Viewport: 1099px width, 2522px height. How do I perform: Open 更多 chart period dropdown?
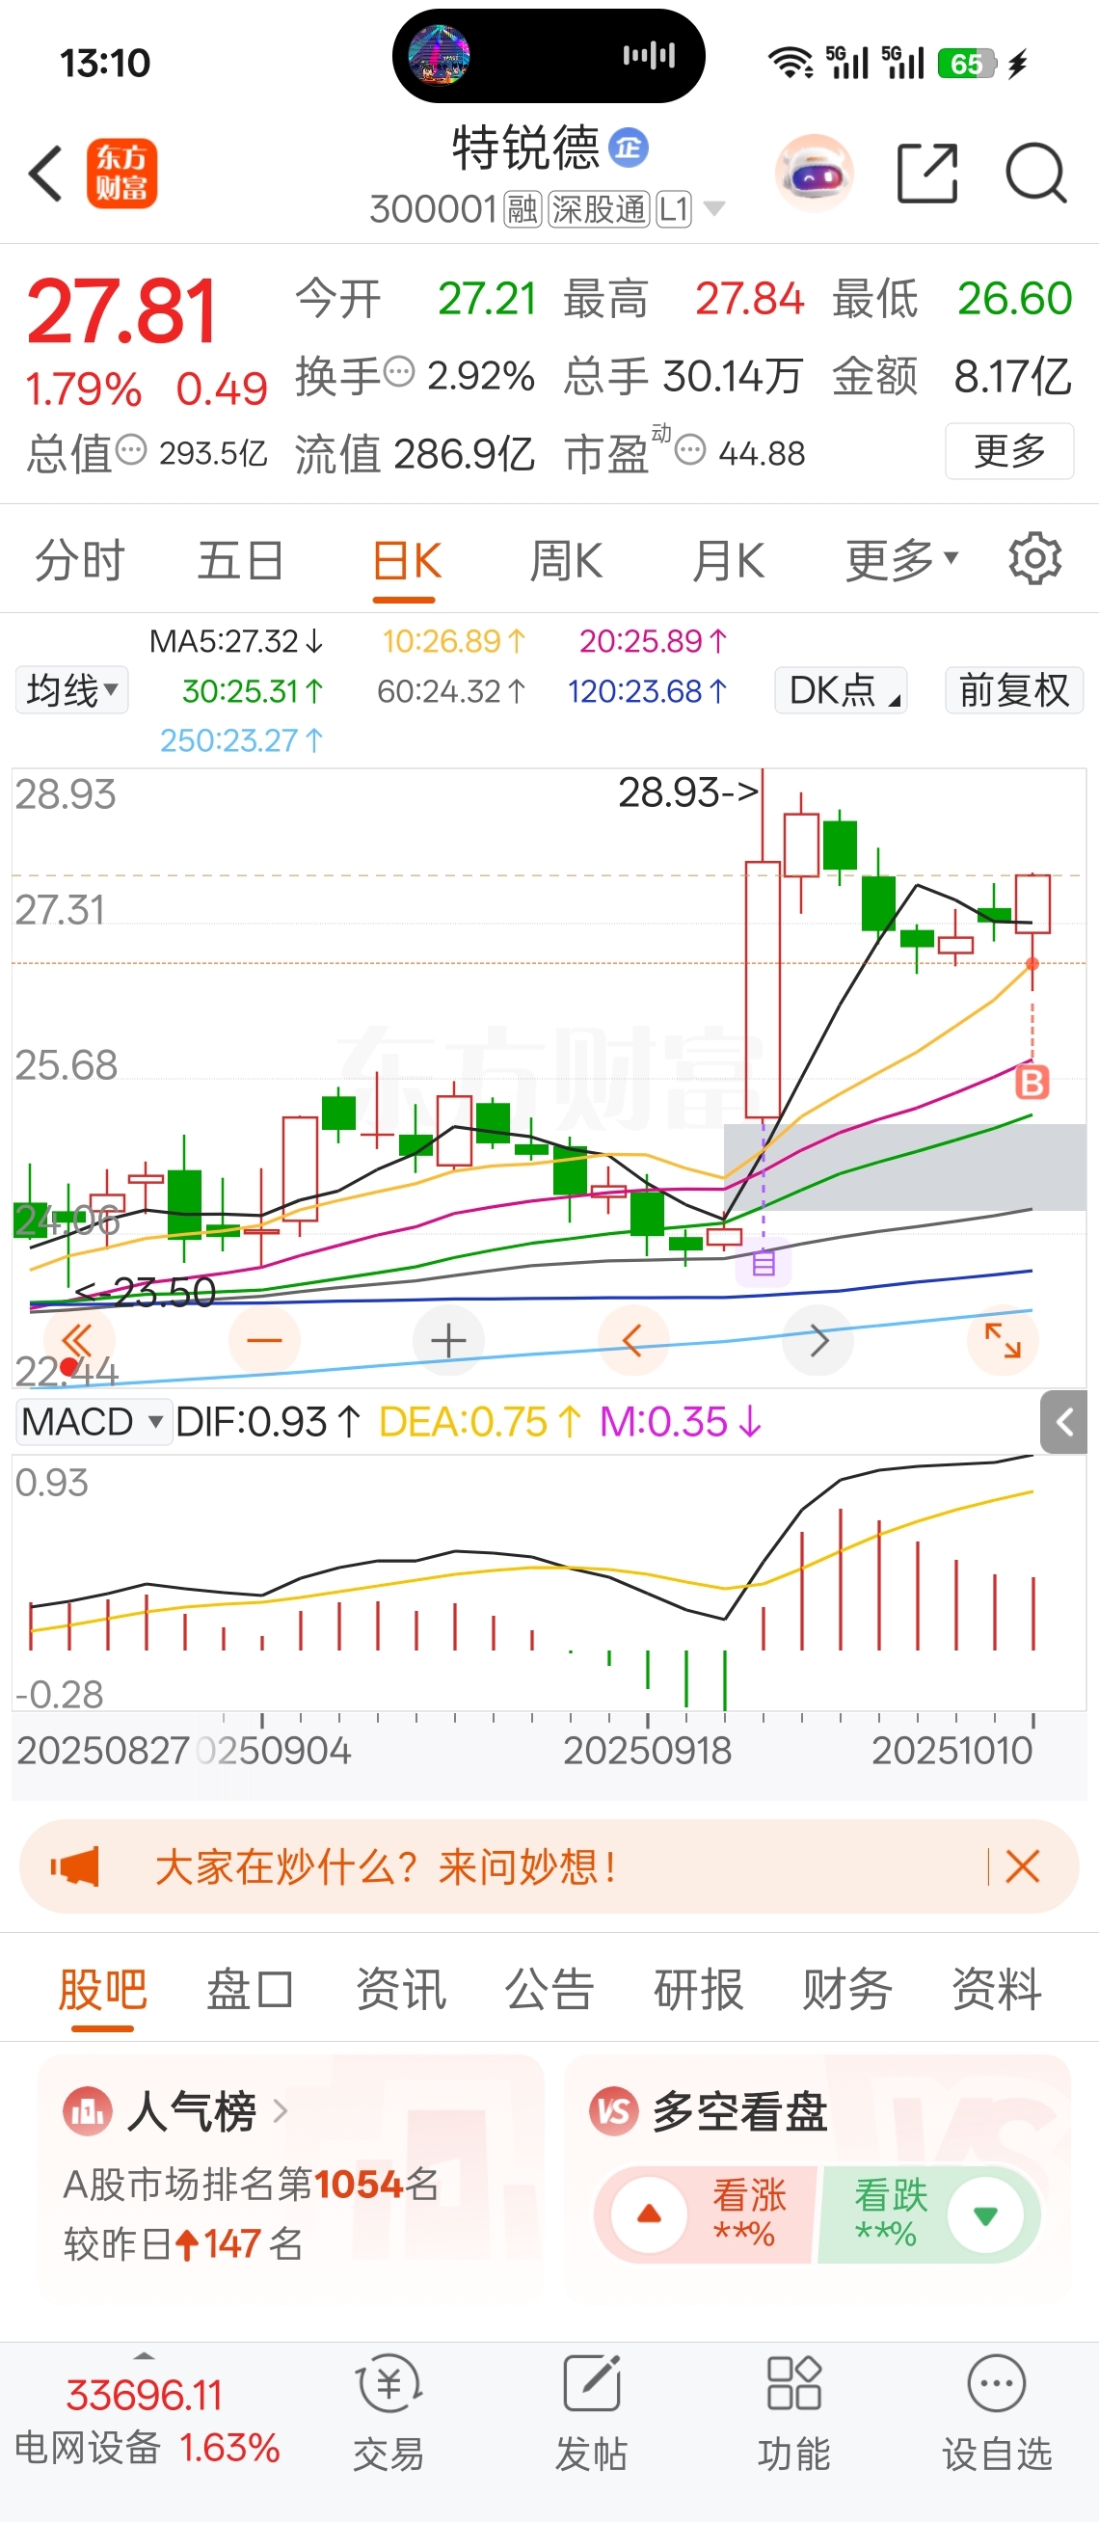click(x=901, y=559)
